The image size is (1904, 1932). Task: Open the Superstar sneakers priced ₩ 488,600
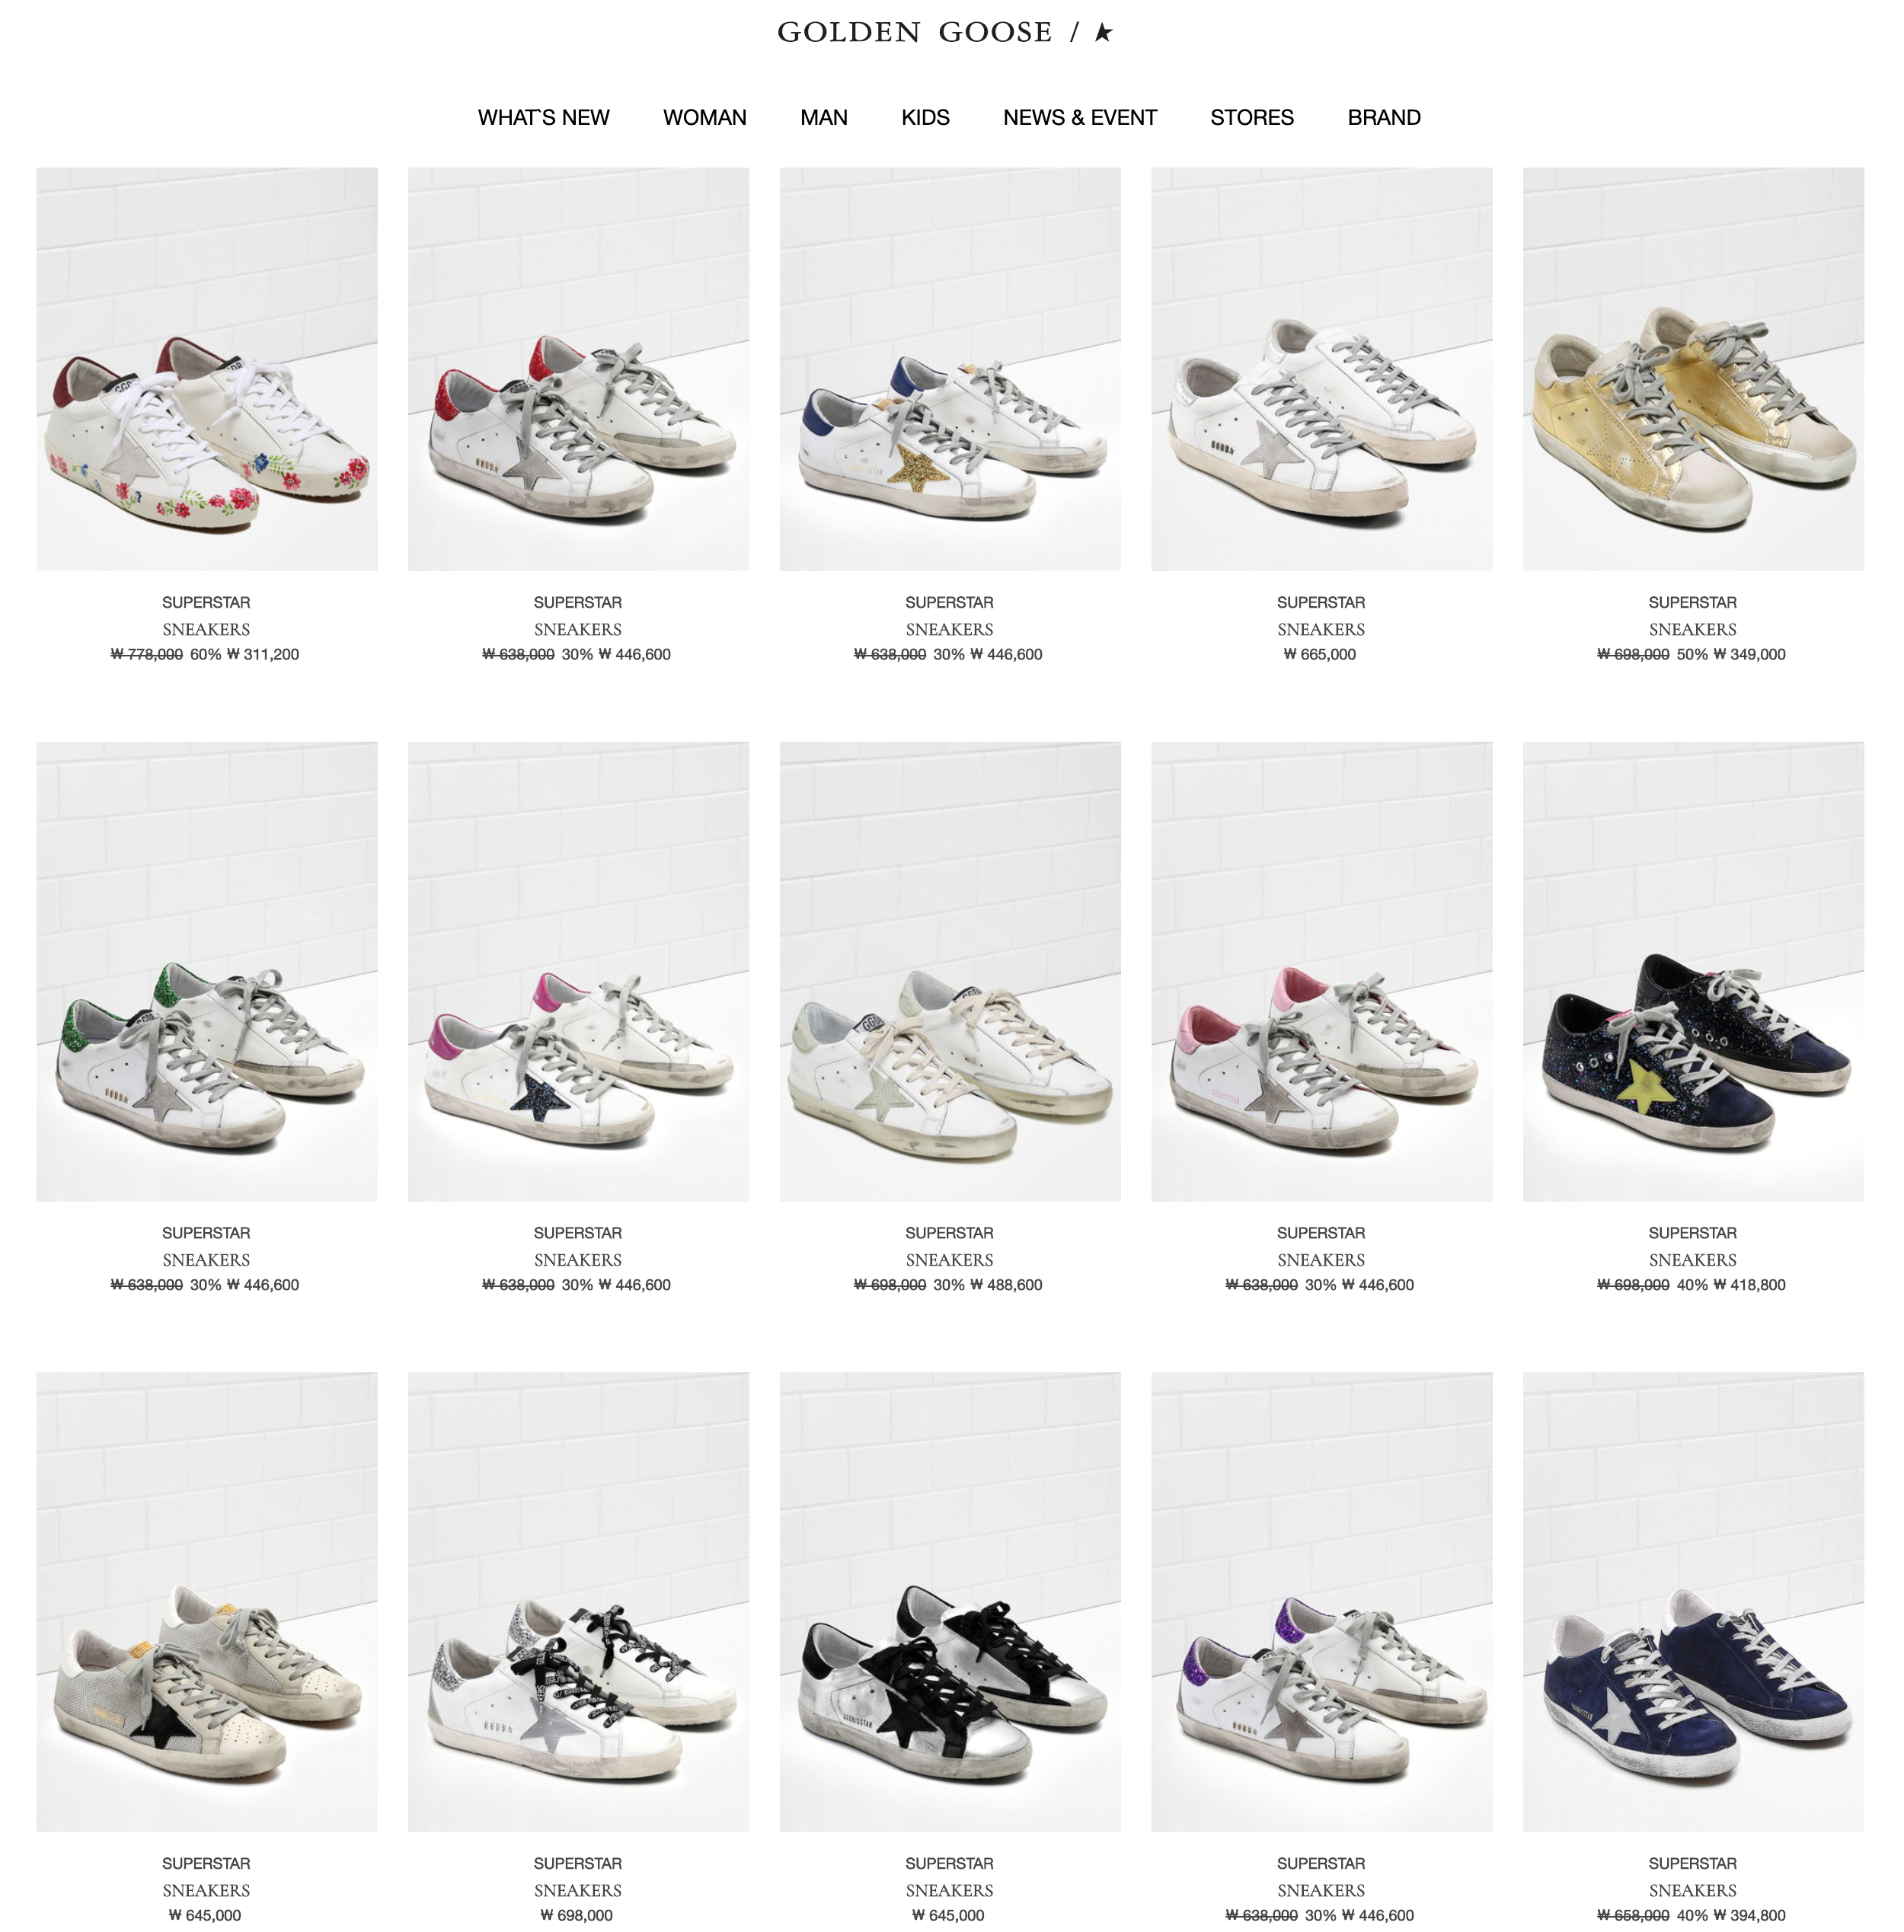[x=949, y=1233]
